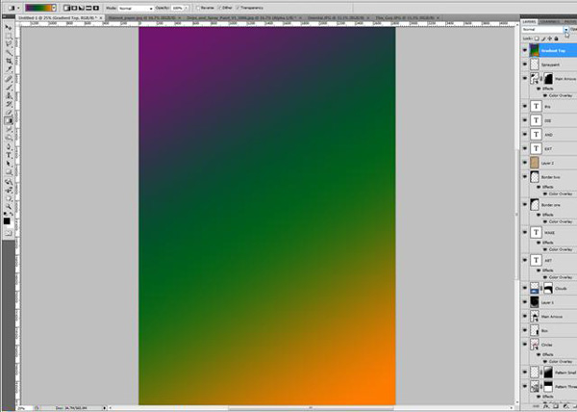This screenshot has width=577, height=412.
Task: Click the Clouds layer mask thumbnail
Action: pos(548,288)
